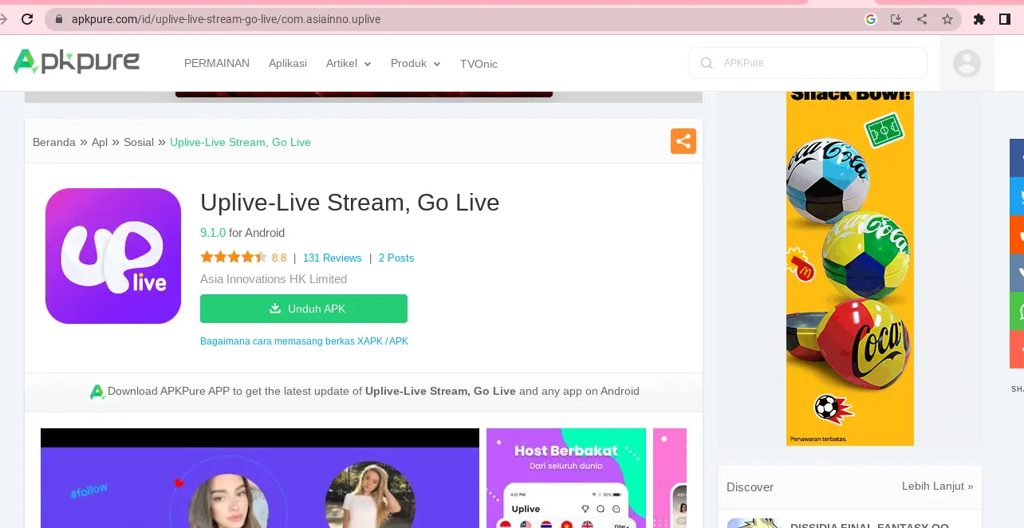The image size is (1024, 528).
Task: Click the APKPure icon in download banner
Action: (x=97, y=392)
